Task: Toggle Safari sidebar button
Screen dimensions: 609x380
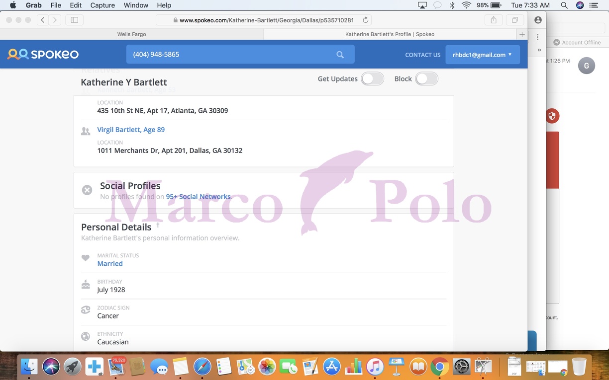Action: pos(74,20)
